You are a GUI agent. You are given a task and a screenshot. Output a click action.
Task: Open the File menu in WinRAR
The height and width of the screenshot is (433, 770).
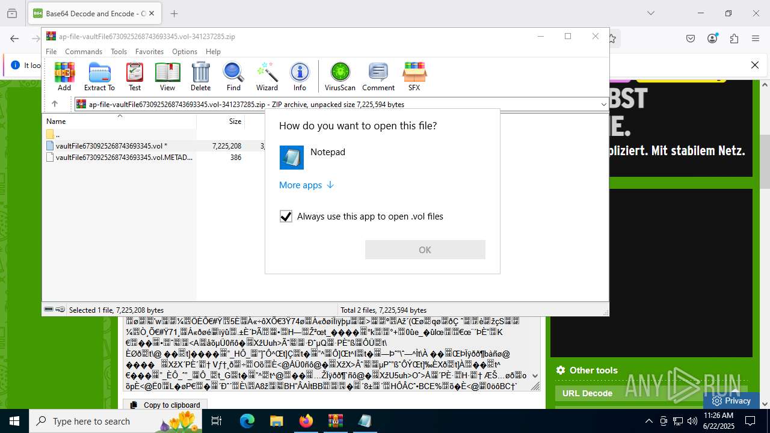coord(51,52)
